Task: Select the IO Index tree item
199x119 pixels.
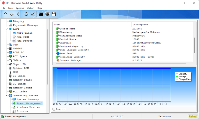Action: coord(19,84)
